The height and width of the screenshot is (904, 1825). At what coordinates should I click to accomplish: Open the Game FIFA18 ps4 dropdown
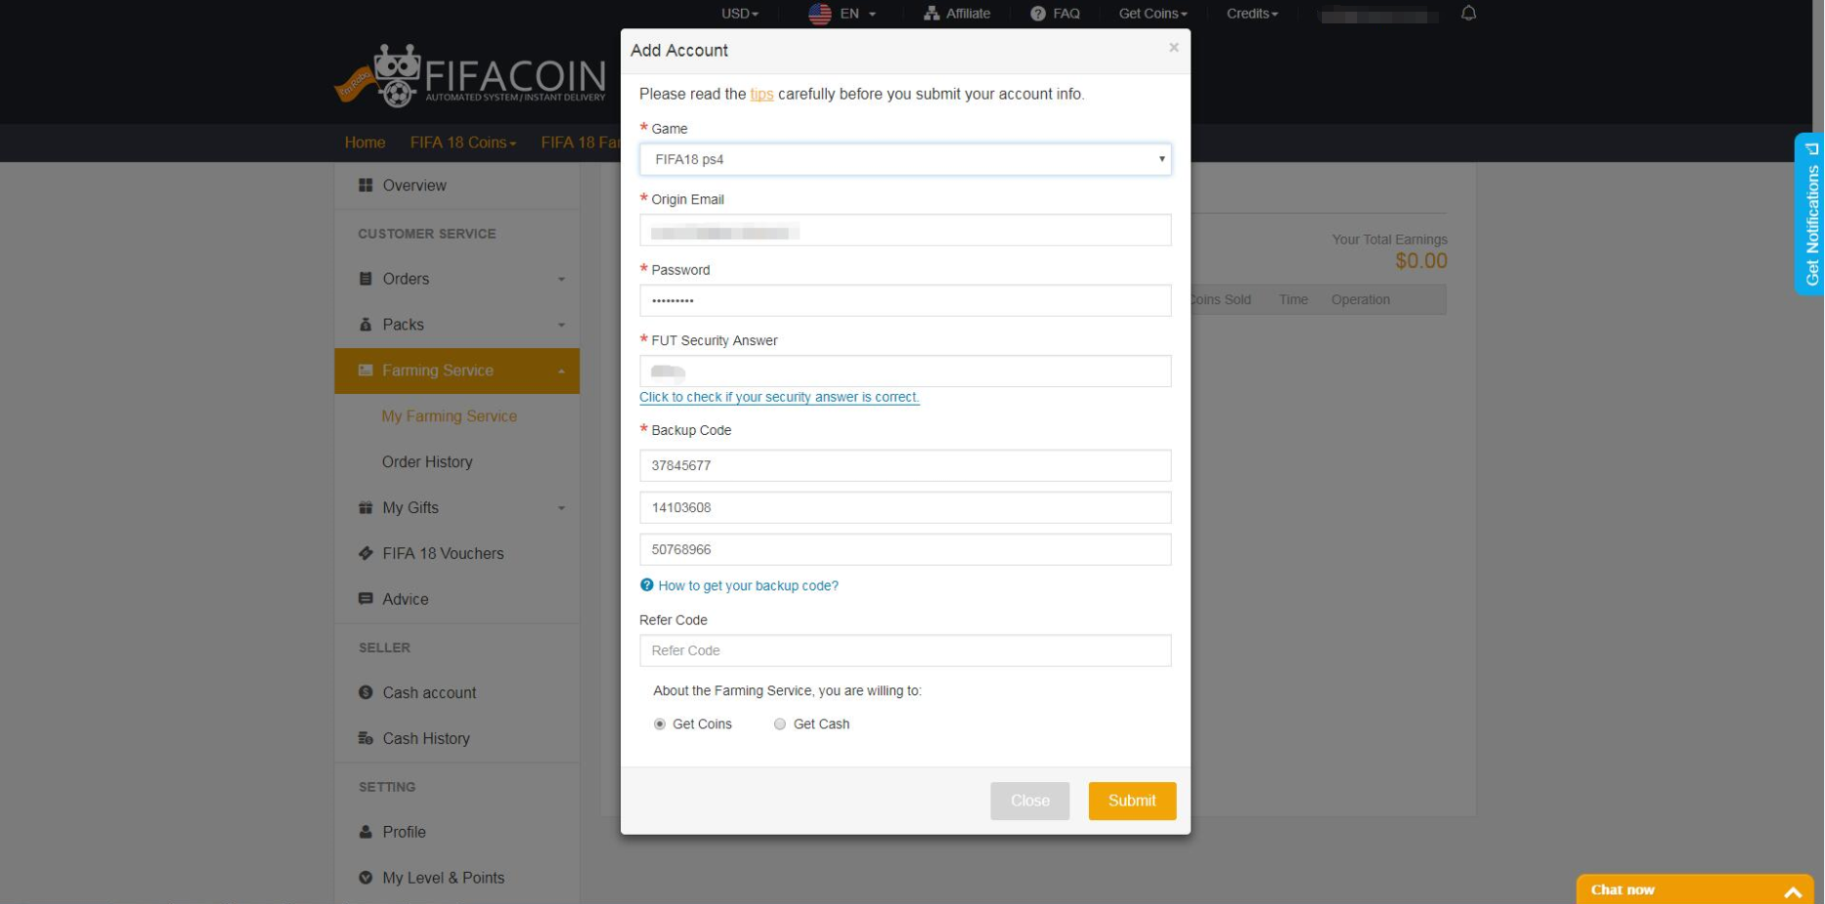pyautogui.click(x=905, y=160)
